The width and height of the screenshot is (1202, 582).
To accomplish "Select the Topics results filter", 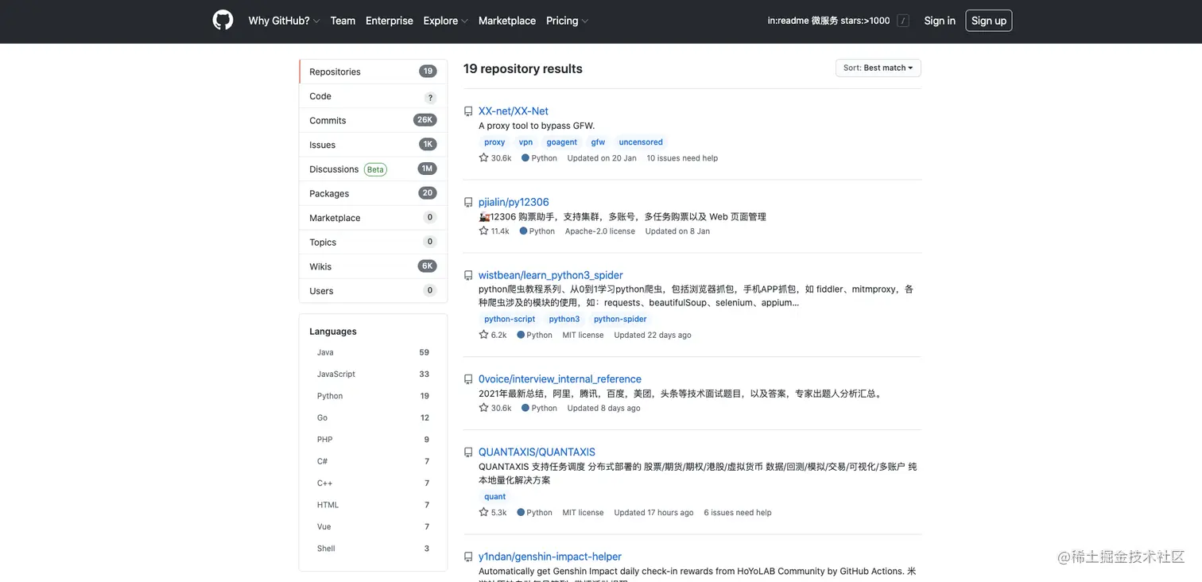I will tap(373, 242).
